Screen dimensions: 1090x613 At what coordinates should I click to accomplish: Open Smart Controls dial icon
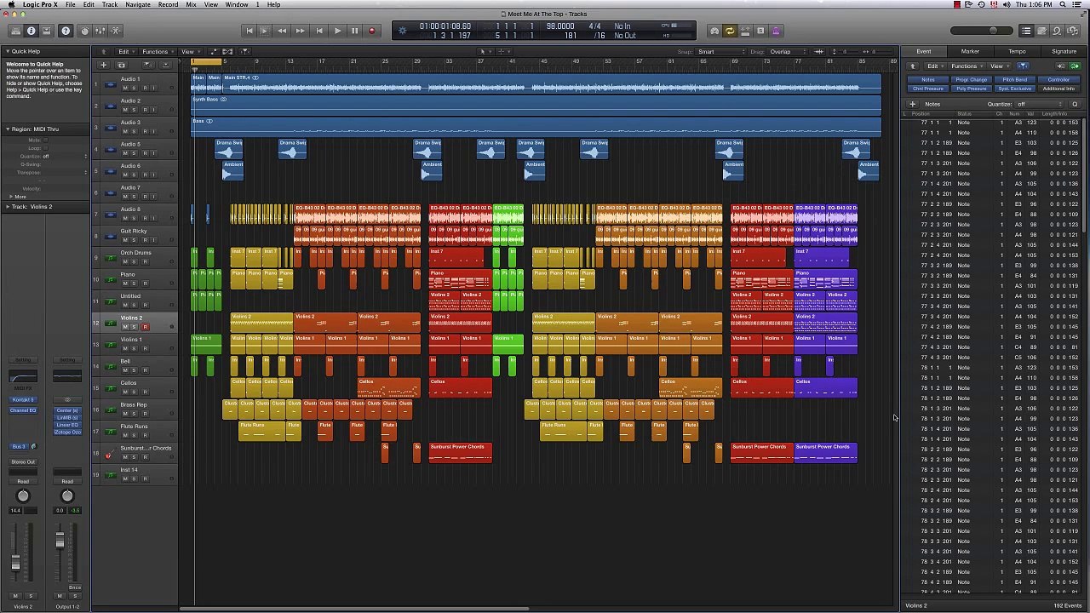[x=84, y=31]
